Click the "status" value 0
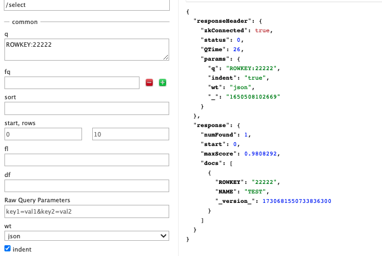The height and width of the screenshot is (256, 382). (239, 40)
